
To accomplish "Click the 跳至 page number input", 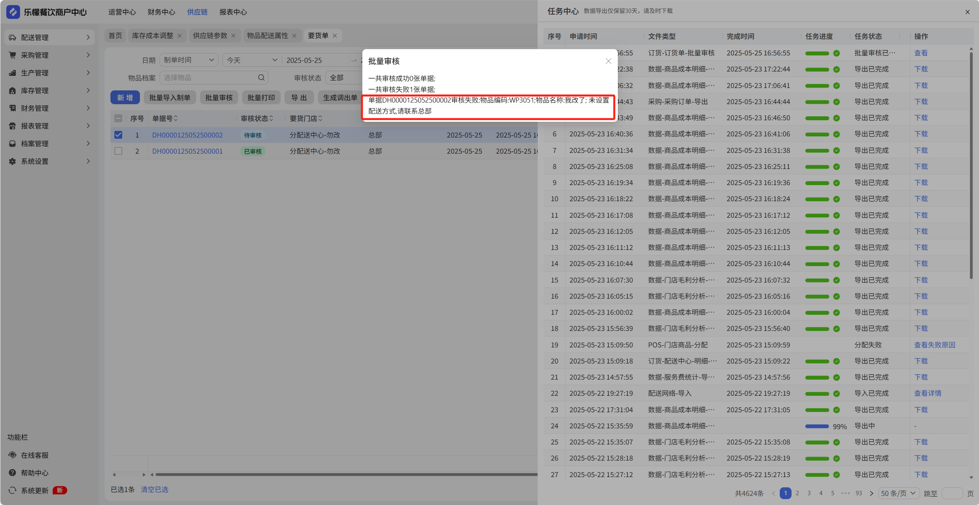I will click(x=953, y=493).
